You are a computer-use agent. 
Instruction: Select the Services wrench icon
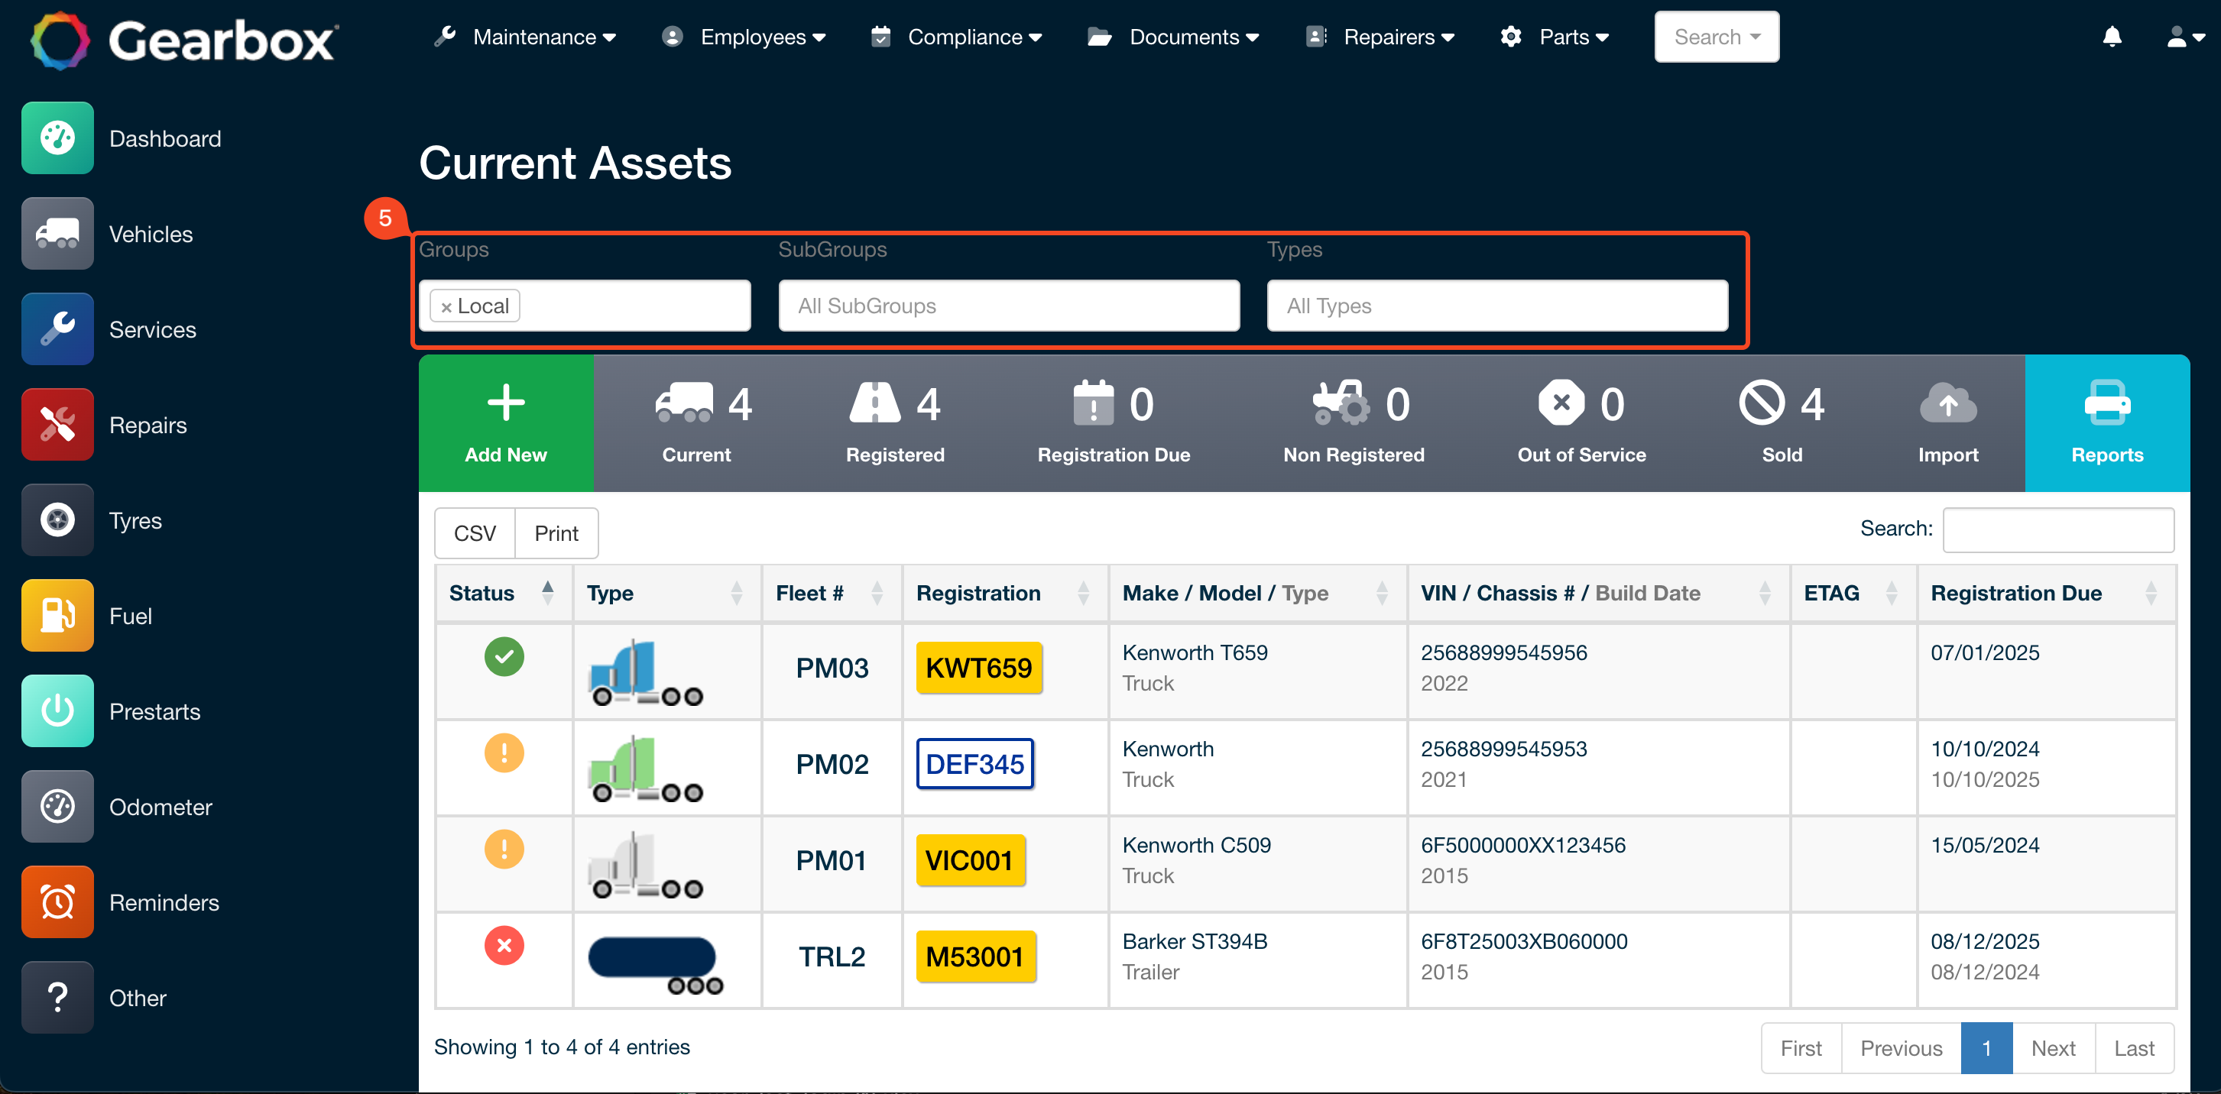pyautogui.click(x=57, y=329)
